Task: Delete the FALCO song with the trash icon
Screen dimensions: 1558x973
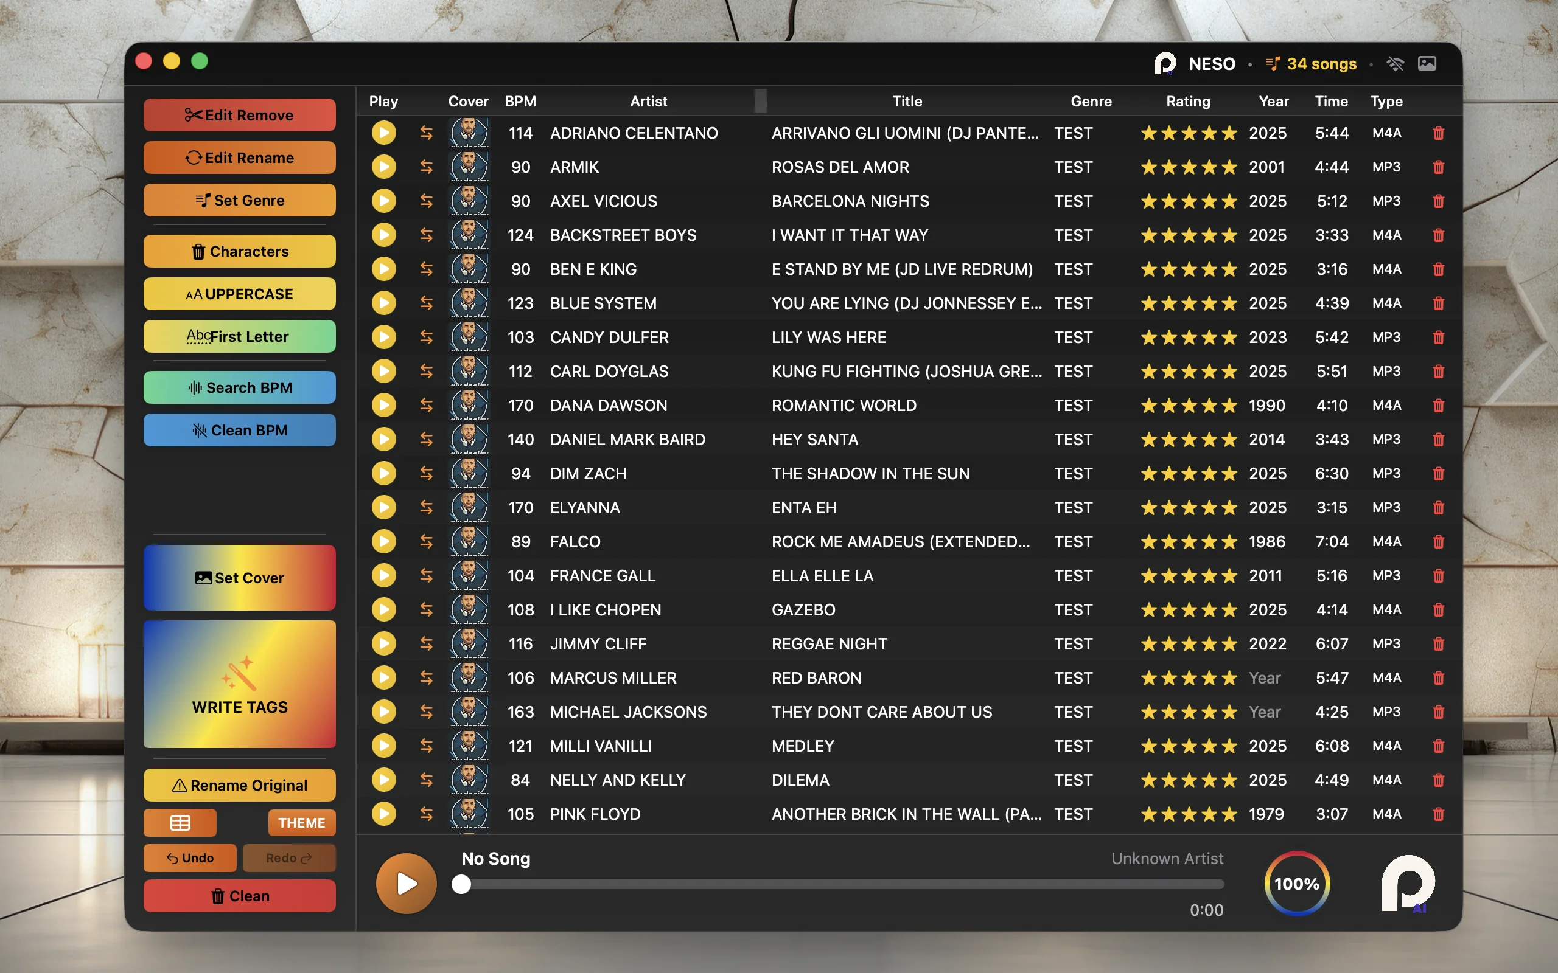Action: click(x=1438, y=542)
